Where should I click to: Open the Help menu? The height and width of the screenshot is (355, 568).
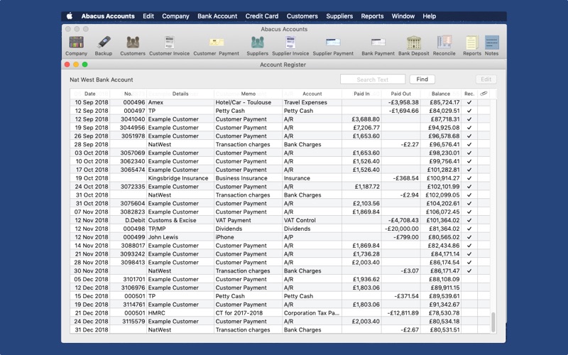click(x=430, y=16)
